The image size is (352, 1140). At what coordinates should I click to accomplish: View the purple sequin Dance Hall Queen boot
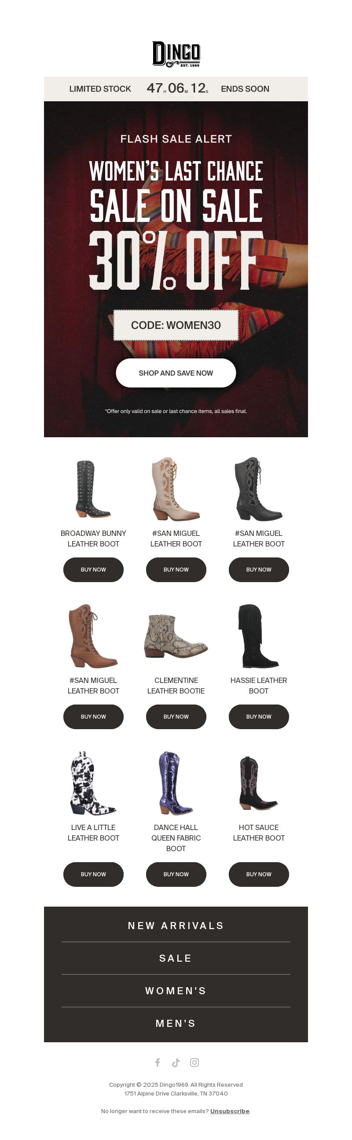(x=176, y=782)
